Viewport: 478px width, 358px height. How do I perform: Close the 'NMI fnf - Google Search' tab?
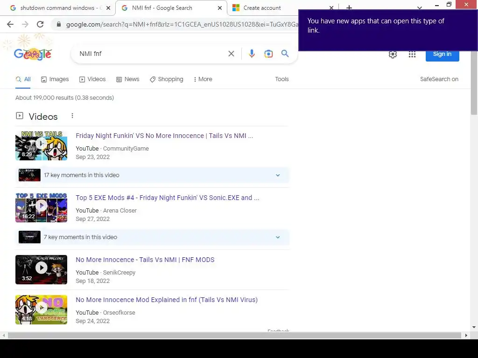(220, 8)
